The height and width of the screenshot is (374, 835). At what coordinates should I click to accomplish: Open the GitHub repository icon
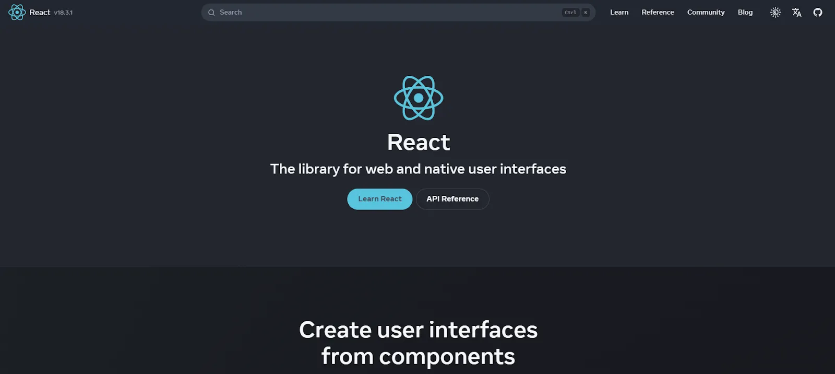tap(818, 13)
